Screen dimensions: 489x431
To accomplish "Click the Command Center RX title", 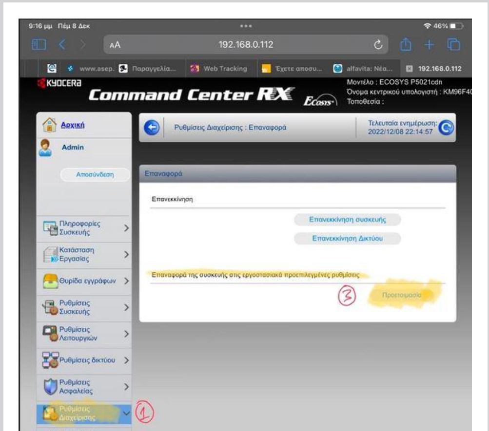I will (x=192, y=94).
